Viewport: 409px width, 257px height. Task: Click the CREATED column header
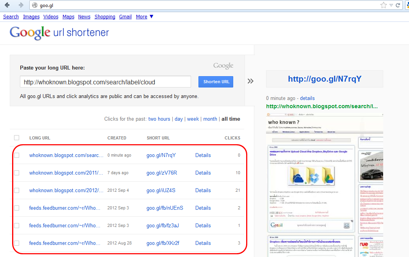[117, 138]
